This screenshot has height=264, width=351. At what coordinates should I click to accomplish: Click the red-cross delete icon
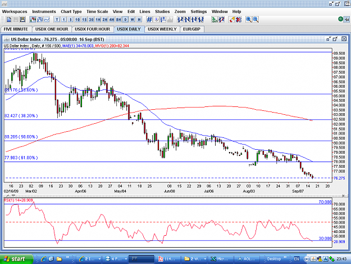[239, 20]
